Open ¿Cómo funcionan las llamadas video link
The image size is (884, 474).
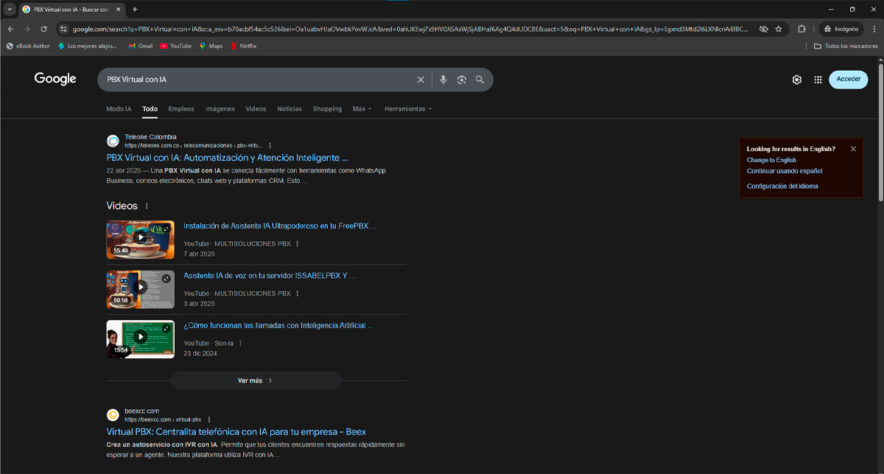pyautogui.click(x=278, y=326)
